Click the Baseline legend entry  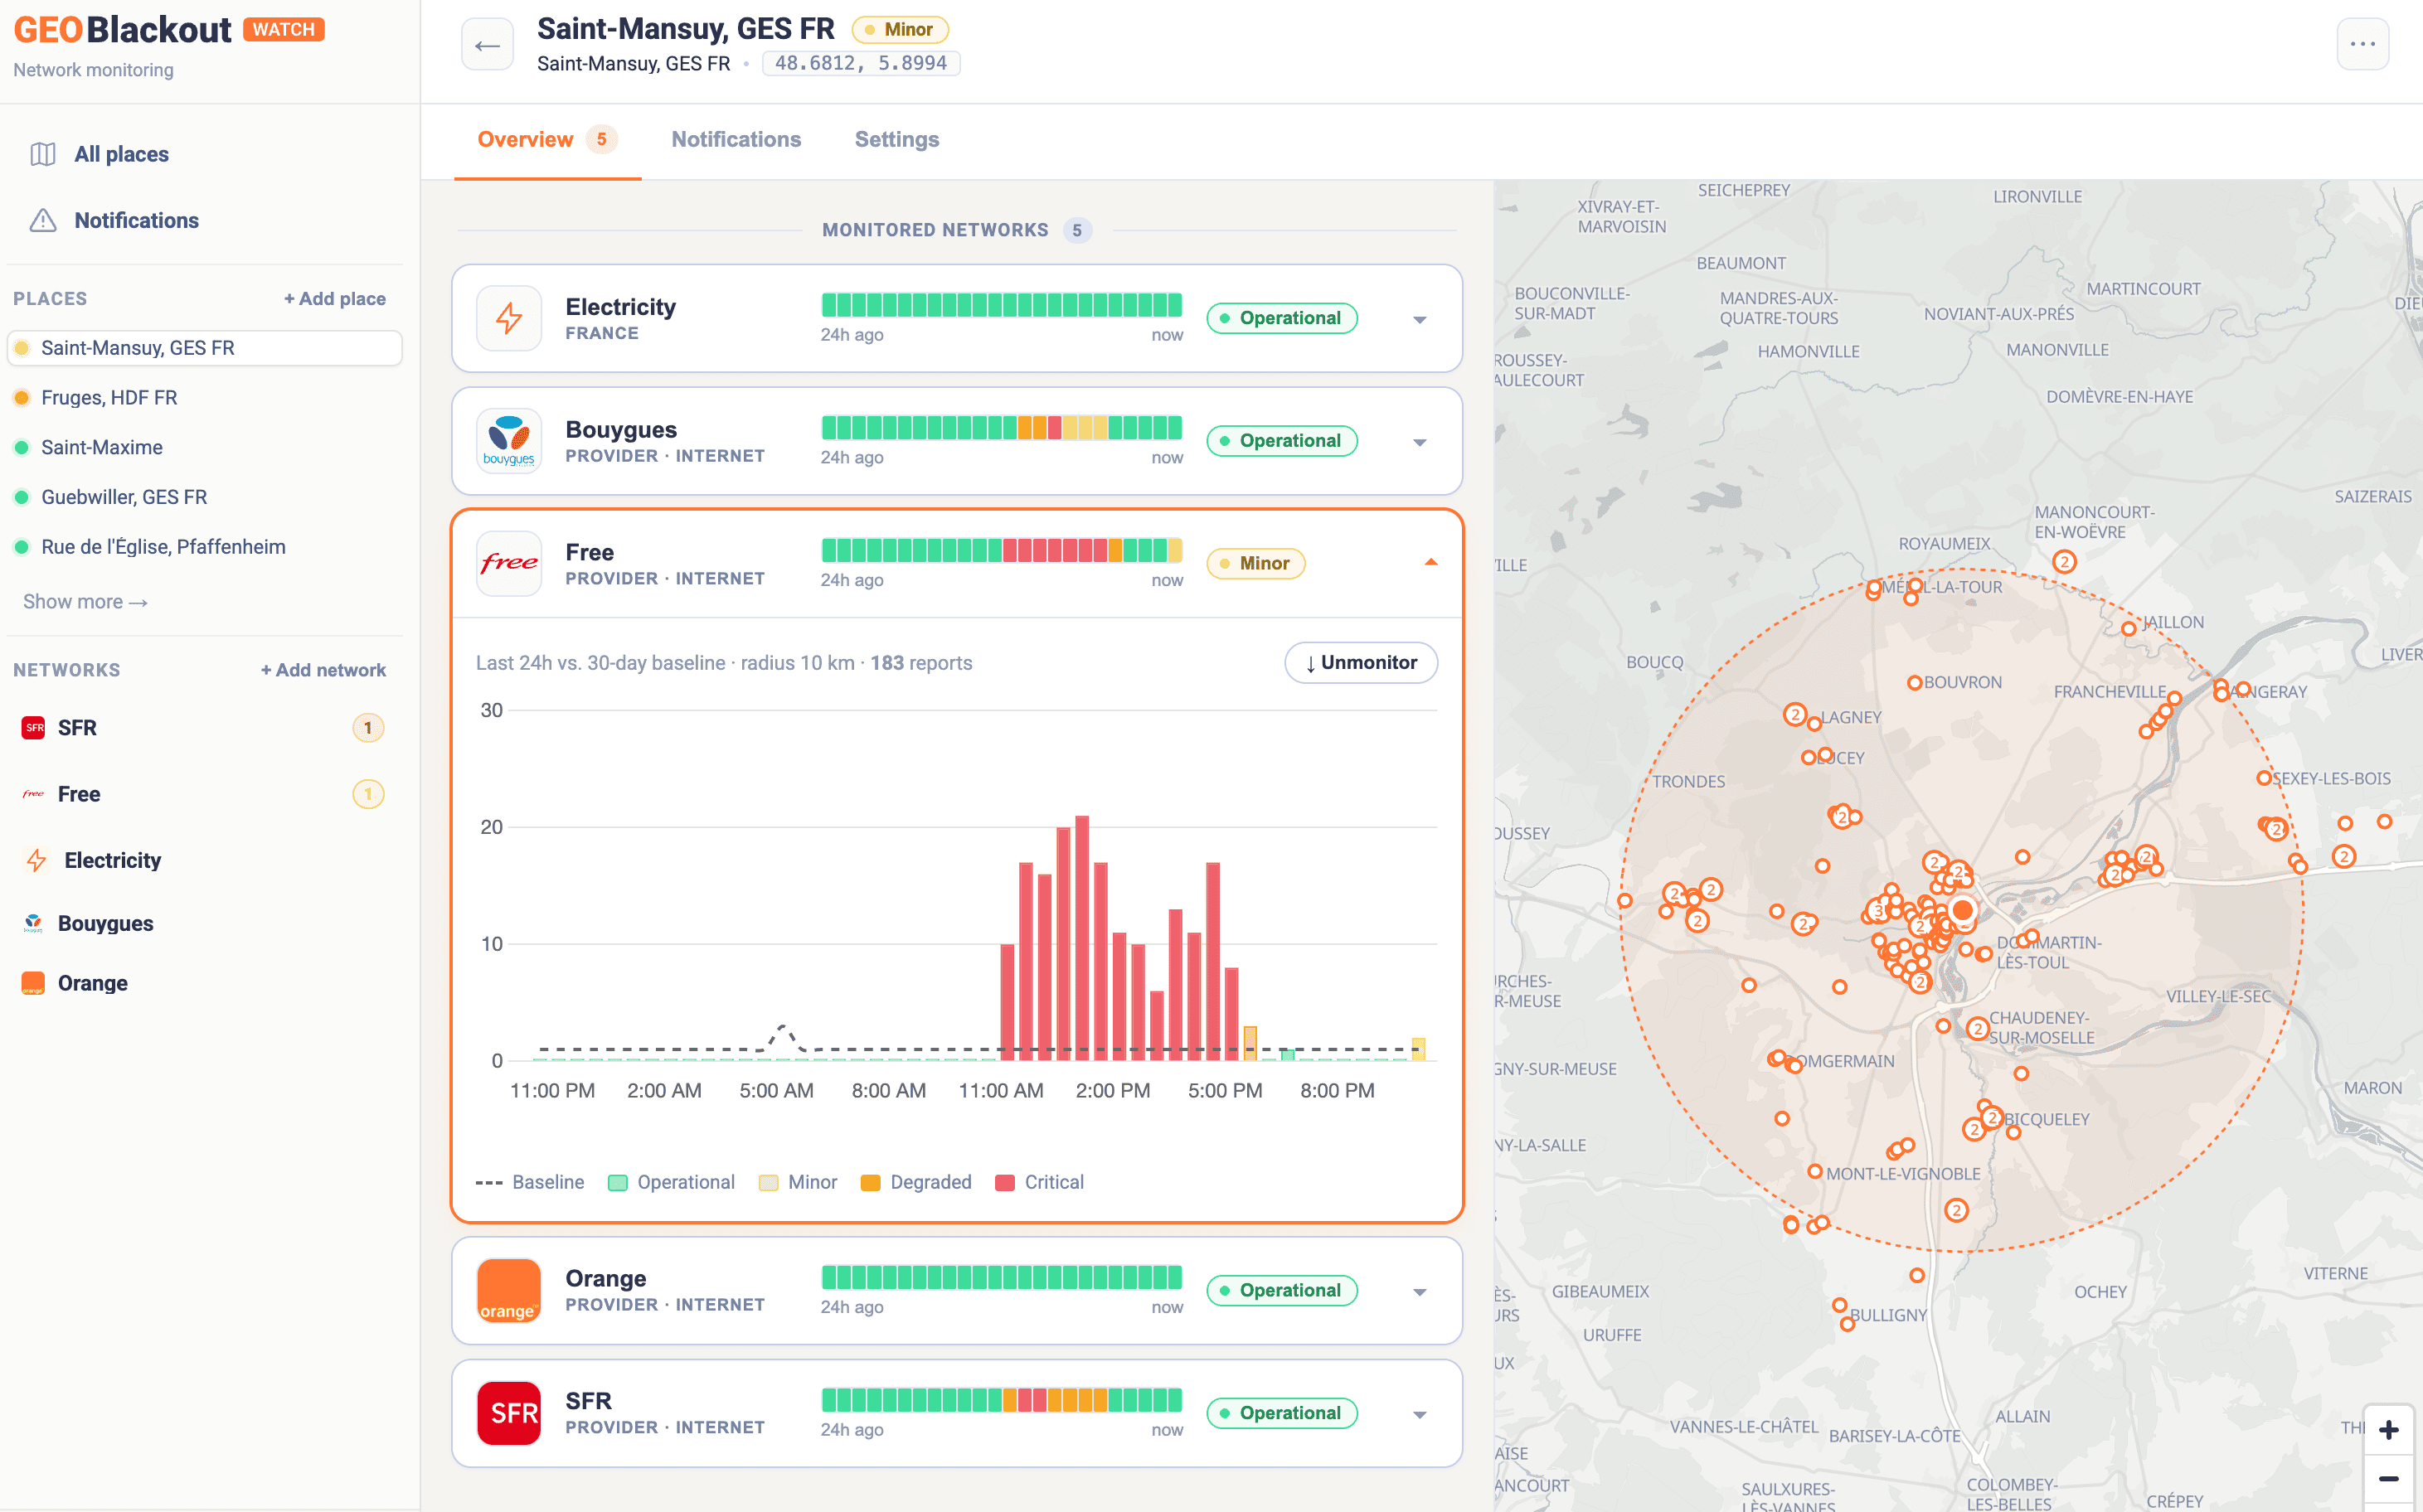click(x=530, y=1182)
